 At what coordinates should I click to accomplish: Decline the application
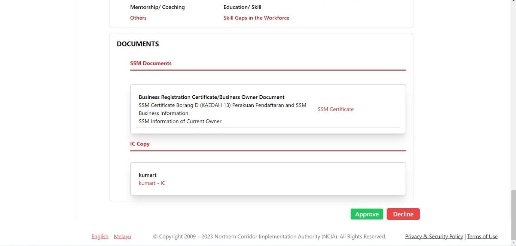[403, 214]
